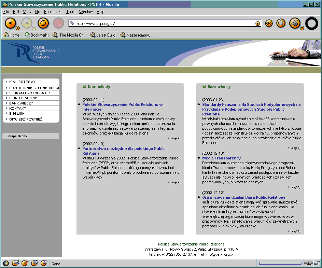The width and height of the screenshot is (322, 268).
Task: Open the KIM JESTEŚMY sidebar item
Action: (x=31, y=82)
